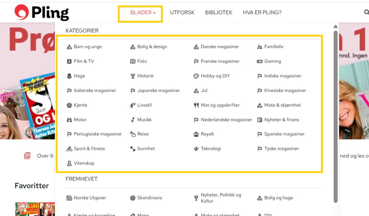The image size is (369, 216).
Task: Click the camera icon beside Foto
Action: [133, 61]
